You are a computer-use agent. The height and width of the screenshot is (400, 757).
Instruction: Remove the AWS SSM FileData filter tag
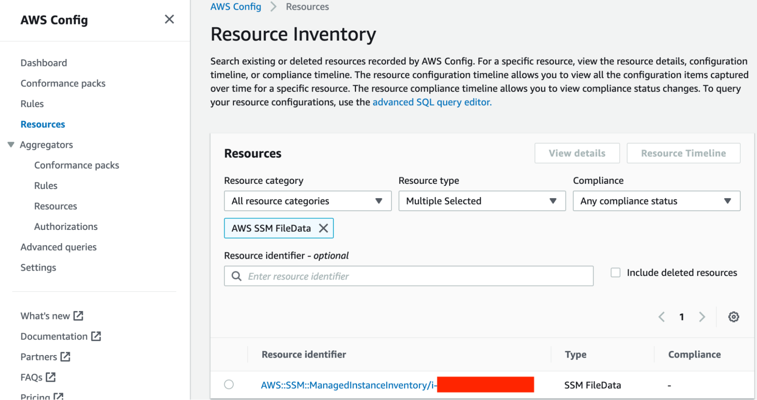pos(323,228)
